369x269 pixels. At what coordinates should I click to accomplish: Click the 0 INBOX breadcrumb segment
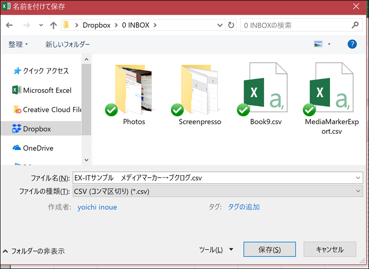pyautogui.click(x=135, y=25)
